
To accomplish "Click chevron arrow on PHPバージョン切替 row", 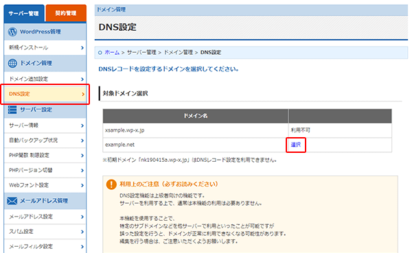I will point(82,171).
